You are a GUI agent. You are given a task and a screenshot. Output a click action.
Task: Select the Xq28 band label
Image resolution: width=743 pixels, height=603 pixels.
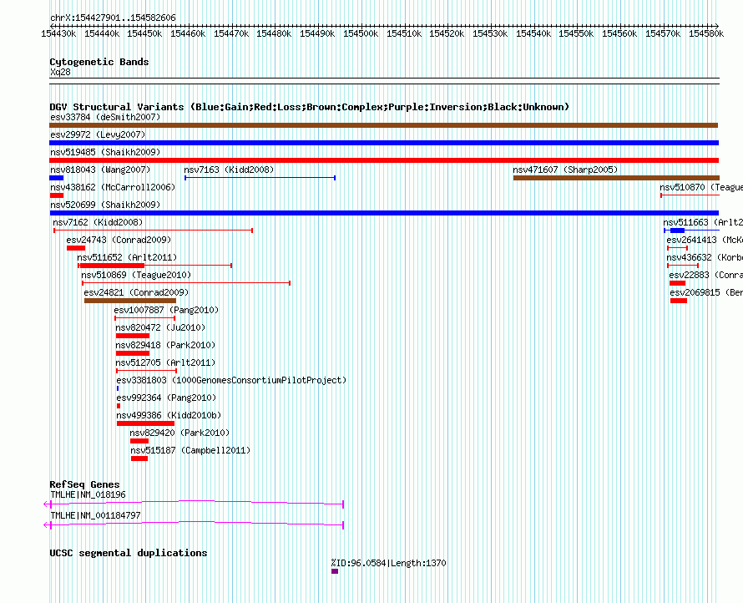pos(60,72)
